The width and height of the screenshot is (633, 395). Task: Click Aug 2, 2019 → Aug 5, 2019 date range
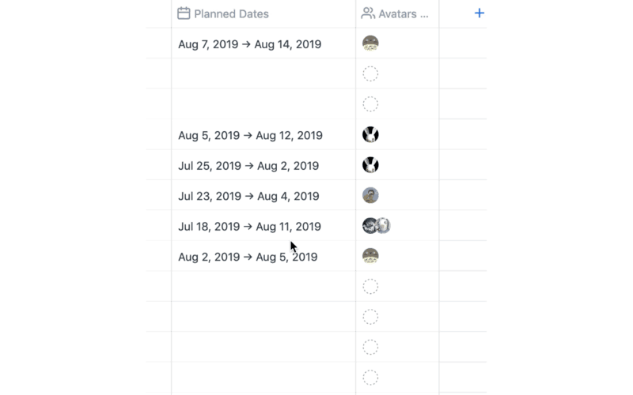(248, 257)
